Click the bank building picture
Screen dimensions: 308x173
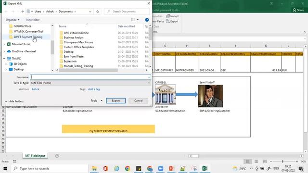(166, 95)
